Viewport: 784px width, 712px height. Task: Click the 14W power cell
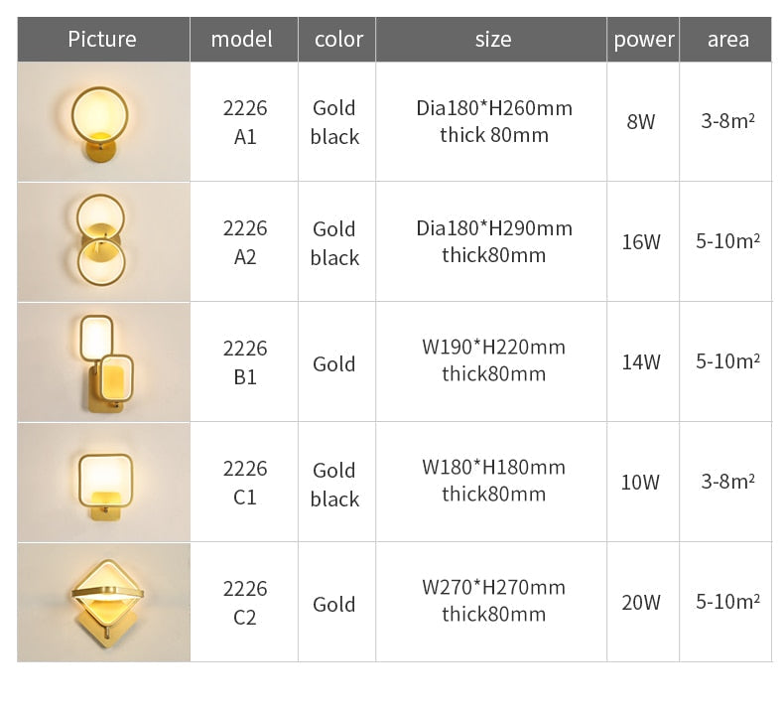pyautogui.click(x=643, y=361)
